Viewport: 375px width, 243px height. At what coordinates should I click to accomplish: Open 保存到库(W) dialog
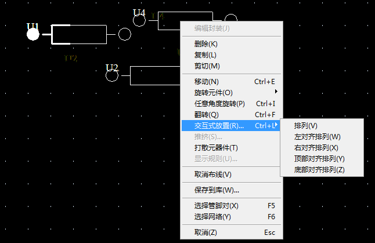click(217, 190)
